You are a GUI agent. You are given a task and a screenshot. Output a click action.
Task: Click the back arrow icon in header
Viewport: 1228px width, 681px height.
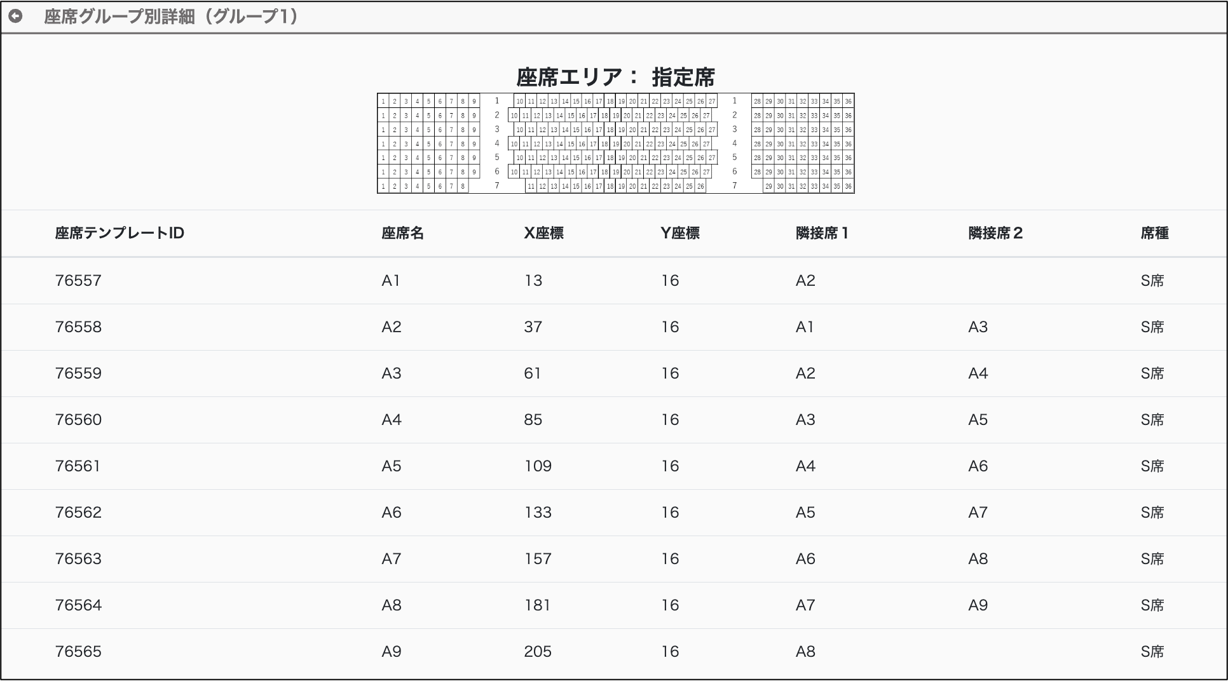click(x=15, y=17)
